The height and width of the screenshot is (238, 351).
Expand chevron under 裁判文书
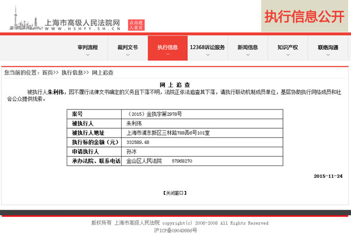128,54
